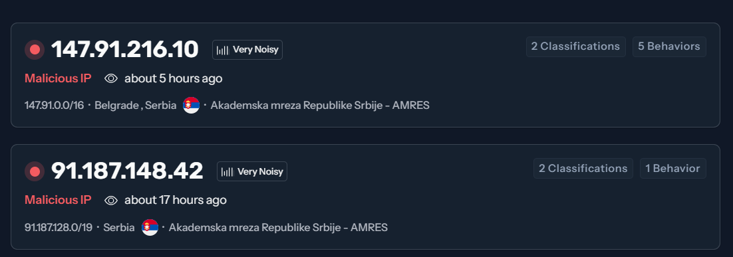This screenshot has width=733, height=257.
Task: Click the red malicious indicator for 91.187.148.42
Action: (35, 171)
